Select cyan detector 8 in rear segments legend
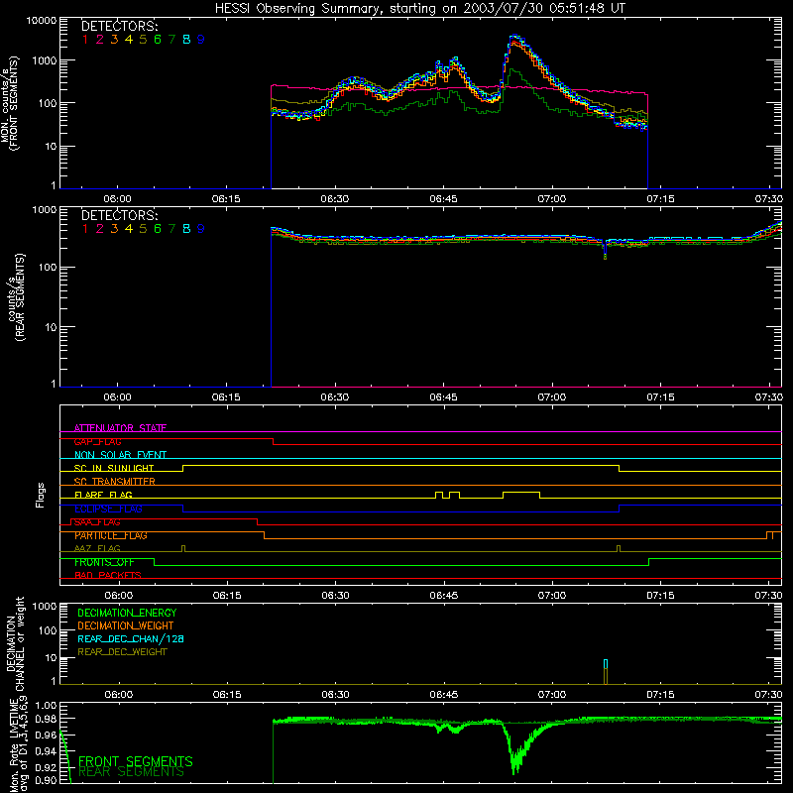793x793 pixels. (186, 229)
